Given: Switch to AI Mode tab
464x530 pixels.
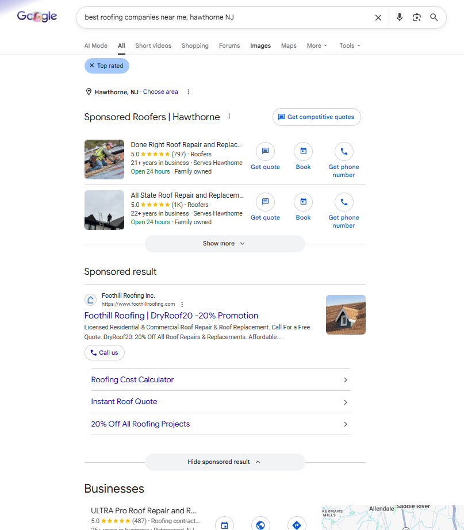Looking at the screenshot, I should pos(95,45).
